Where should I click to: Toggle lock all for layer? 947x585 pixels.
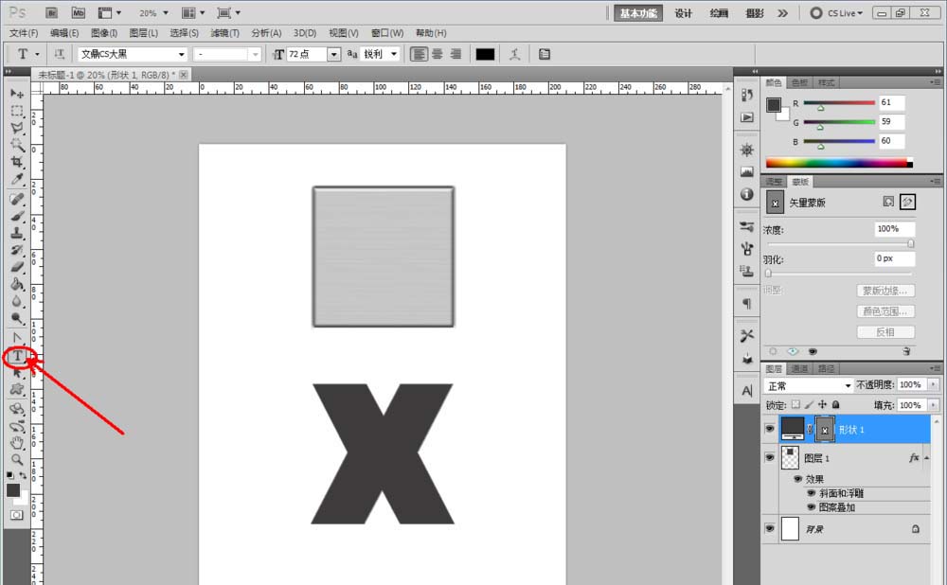[836, 404]
